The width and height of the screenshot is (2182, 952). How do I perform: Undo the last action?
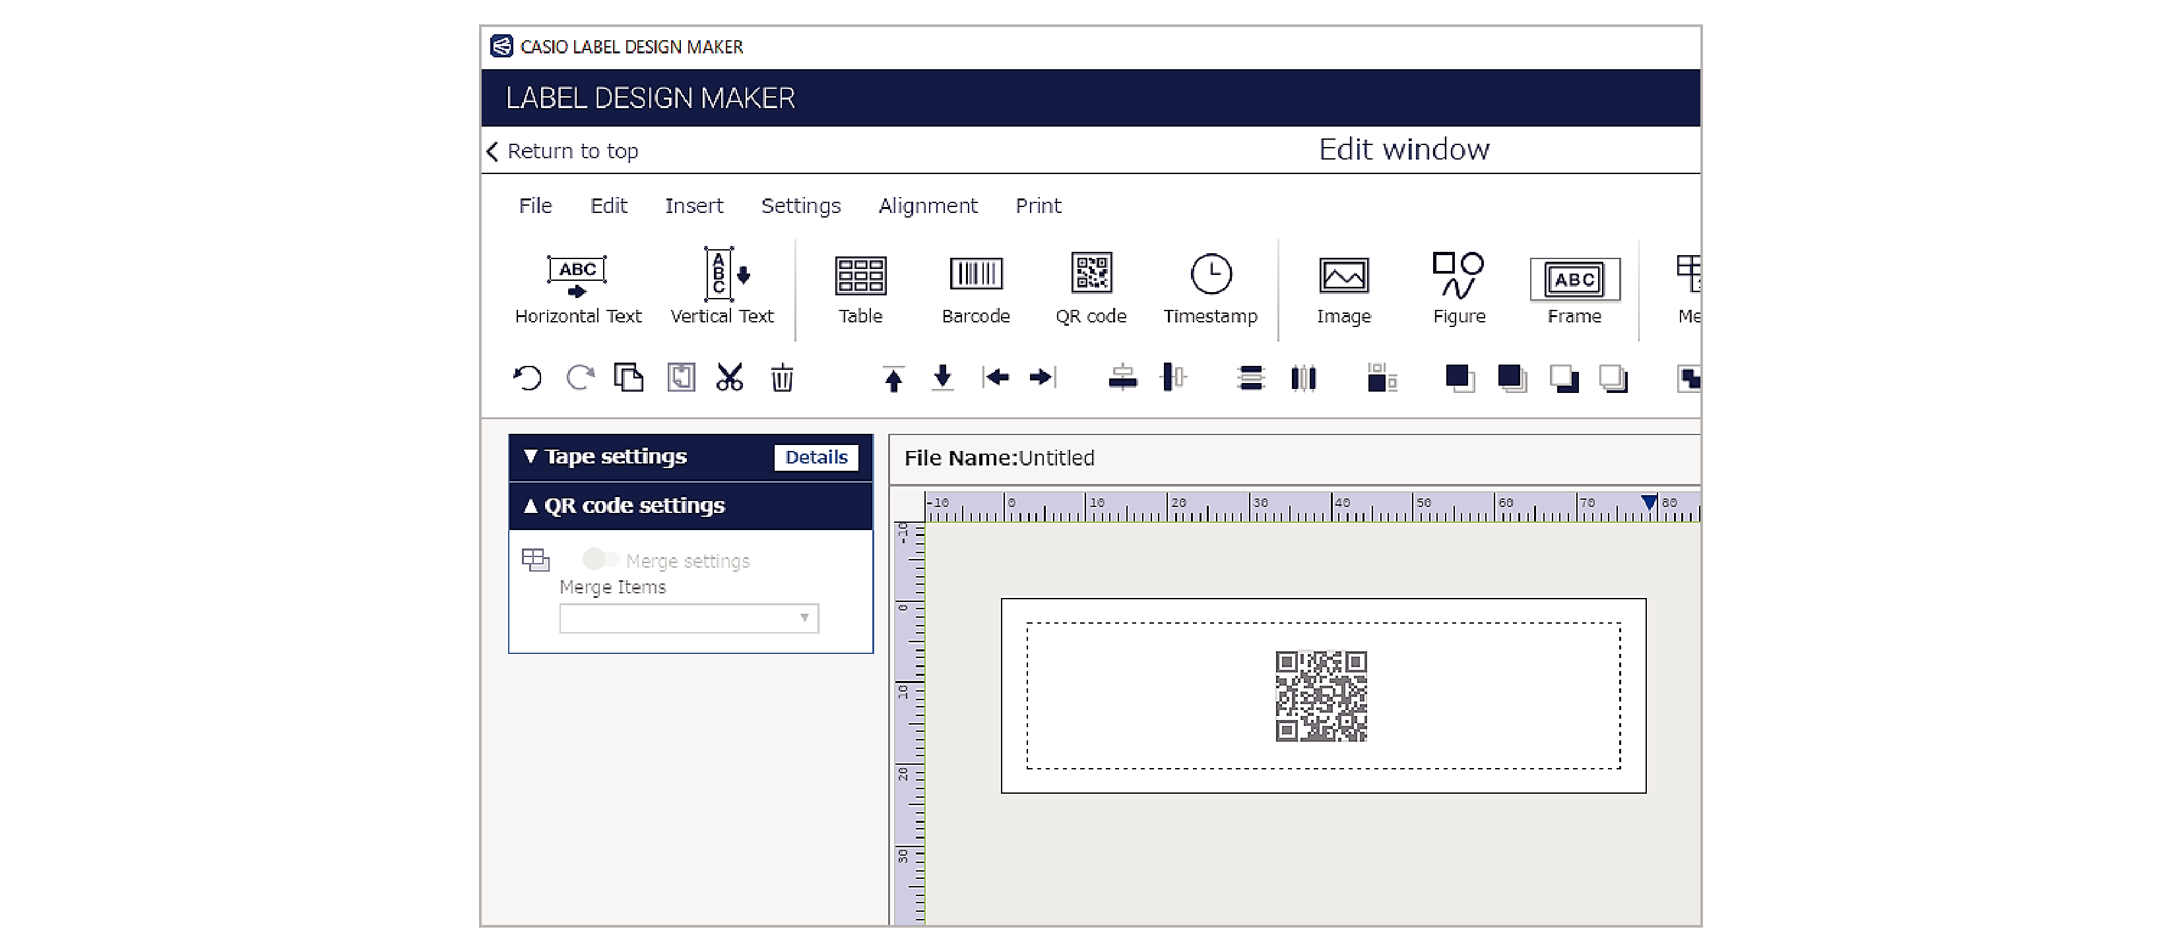[x=527, y=378]
